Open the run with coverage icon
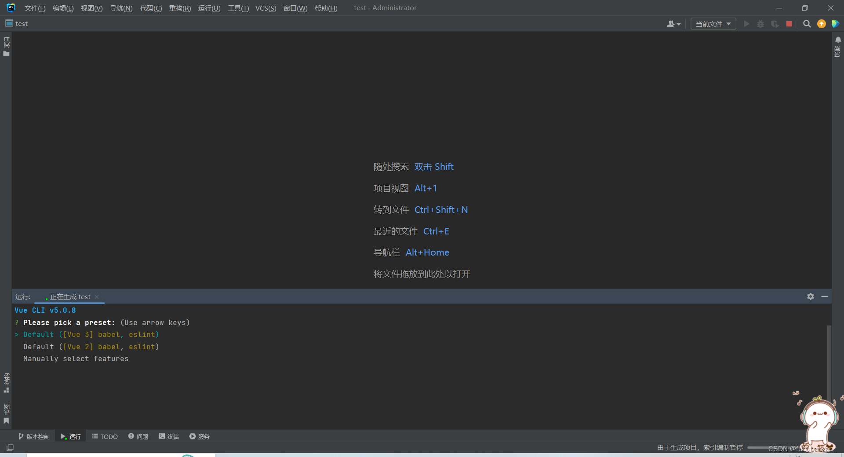This screenshot has height=457, width=844. pos(775,24)
